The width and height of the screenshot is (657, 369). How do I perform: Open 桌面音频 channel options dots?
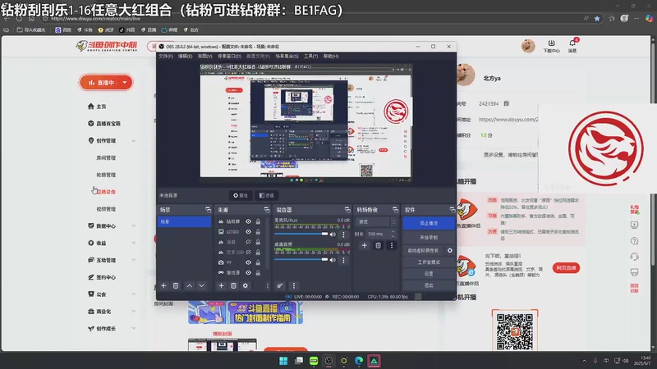pyautogui.click(x=343, y=260)
